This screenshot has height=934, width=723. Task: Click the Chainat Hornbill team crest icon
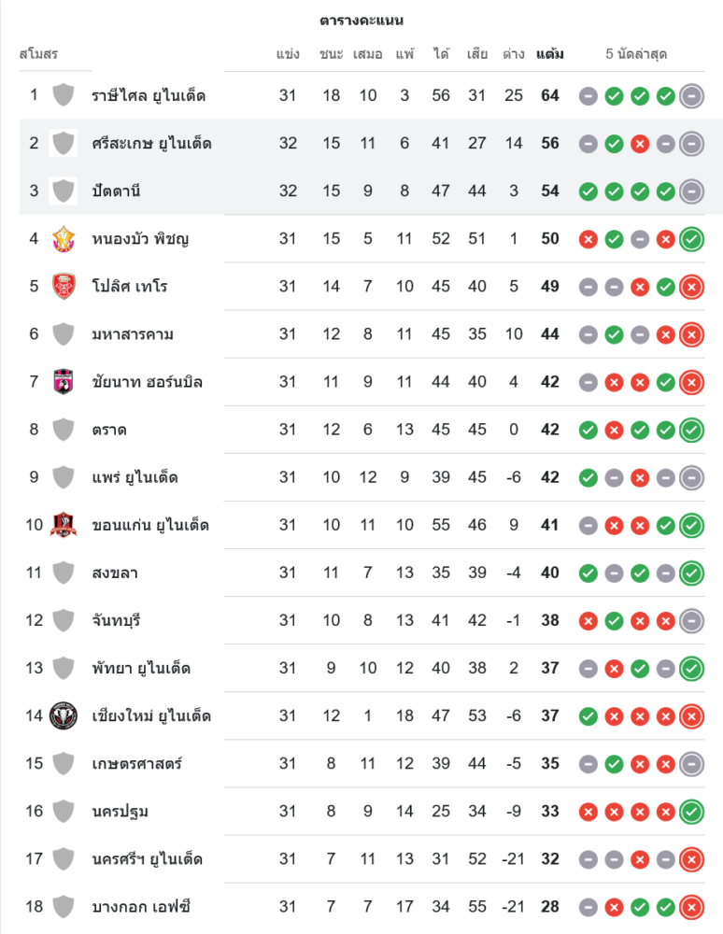pos(64,382)
